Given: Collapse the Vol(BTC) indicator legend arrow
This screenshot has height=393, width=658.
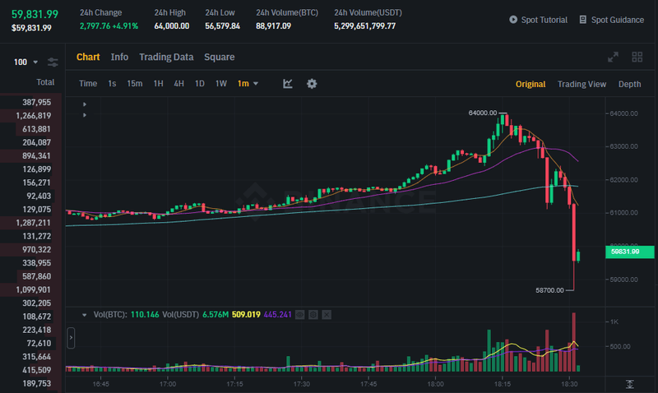Looking at the screenshot, I should coord(84,315).
